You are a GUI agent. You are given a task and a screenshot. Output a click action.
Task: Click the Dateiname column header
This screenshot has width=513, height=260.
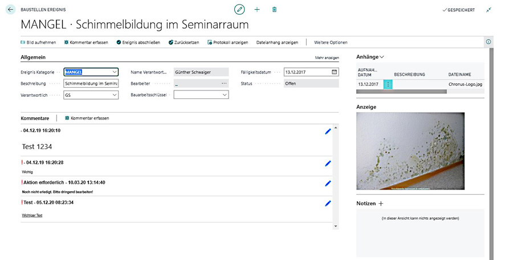pyautogui.click(x=459, y=75)
